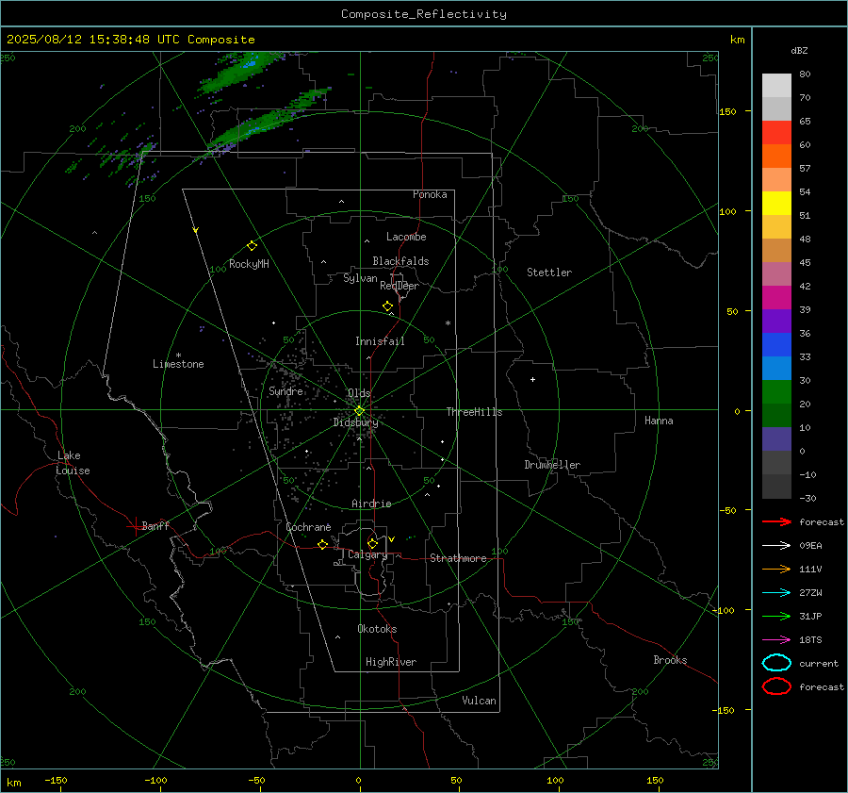Click the cyan current ellipse icon
848x793 pixels.
pyautogui.click(x=776, y=663)
